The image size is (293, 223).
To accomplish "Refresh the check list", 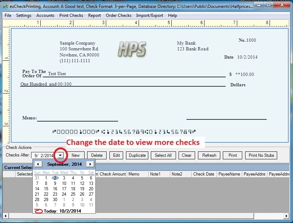I will [209, 155].
